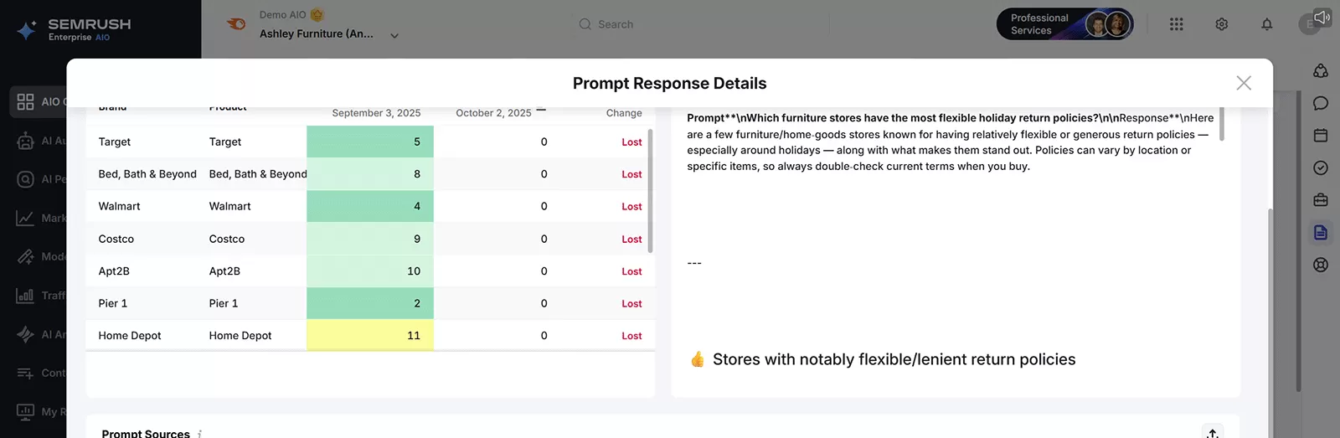Open the AI Pe… search icon in sidebar
This screenshot has height=438, width=1340.
[x=26, y=179]
